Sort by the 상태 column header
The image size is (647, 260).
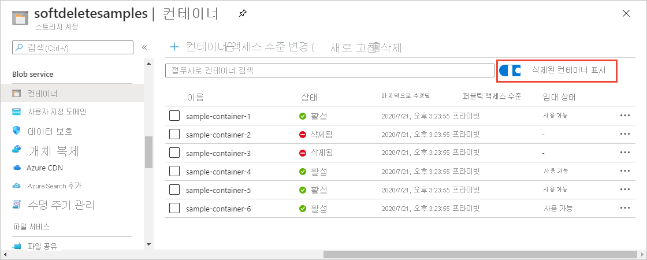tap(309, 98)
